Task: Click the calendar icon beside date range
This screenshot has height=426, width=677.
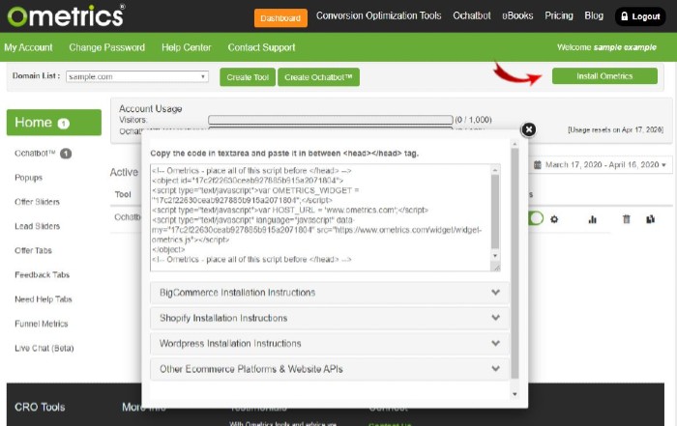Action: (x=537, y=165)
